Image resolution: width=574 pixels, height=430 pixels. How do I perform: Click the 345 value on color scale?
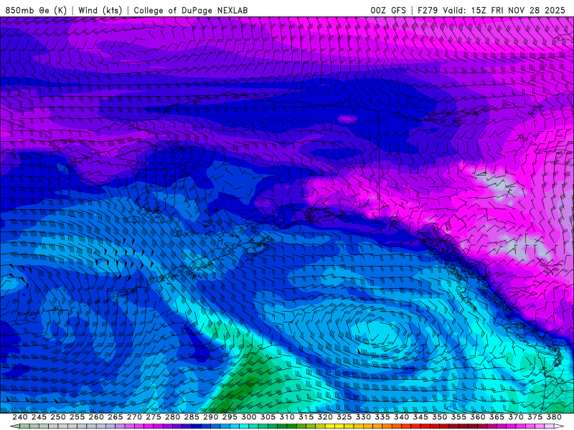420,417
